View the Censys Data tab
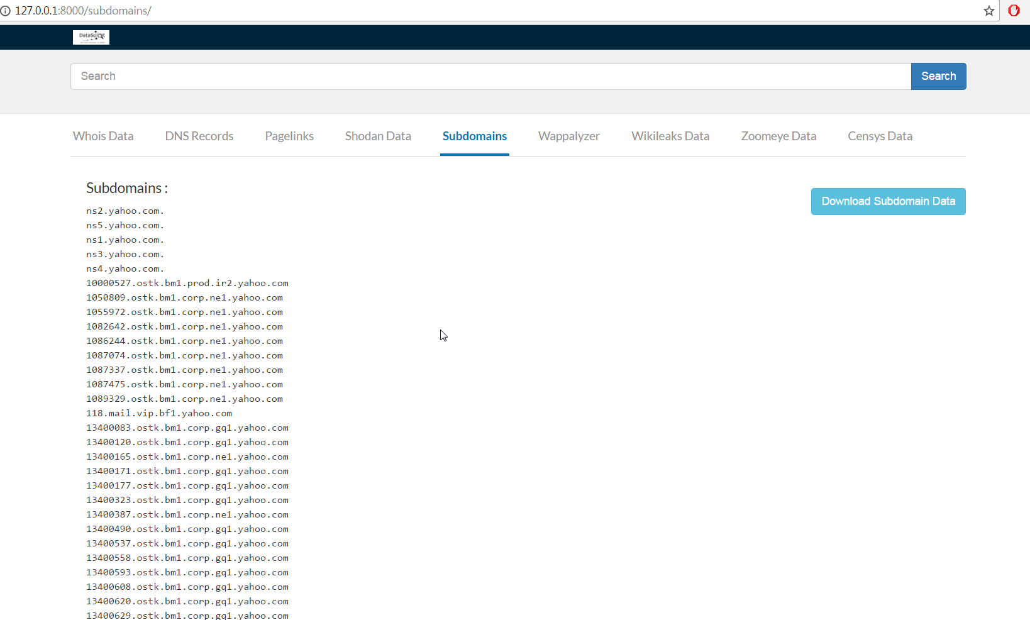Screen dimensions: 1030x620 pyautogui.click(x=880, y=136)
